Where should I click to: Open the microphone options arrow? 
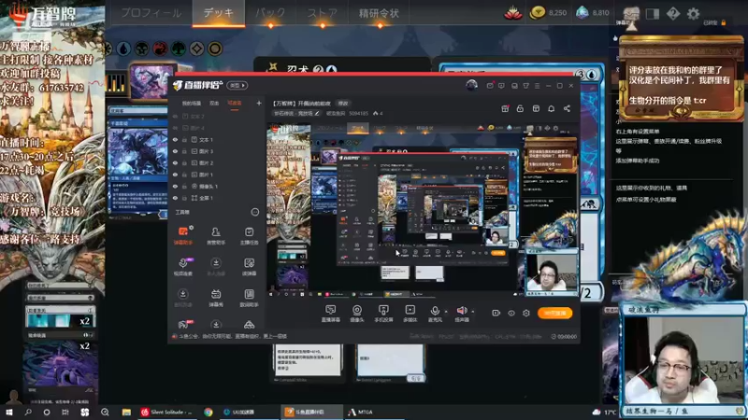(x=446, y=312)
